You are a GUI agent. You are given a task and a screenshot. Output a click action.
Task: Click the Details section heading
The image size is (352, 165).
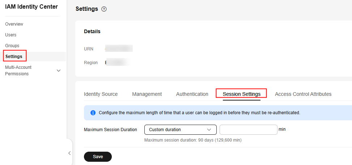pyautogui.click(x=92, y=32)
